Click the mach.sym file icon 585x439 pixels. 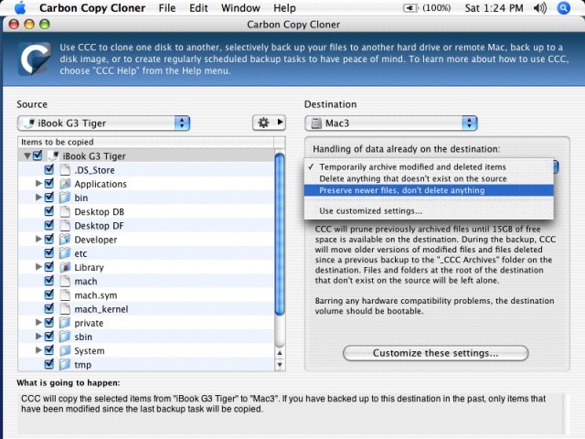click(x=65, y=294)
